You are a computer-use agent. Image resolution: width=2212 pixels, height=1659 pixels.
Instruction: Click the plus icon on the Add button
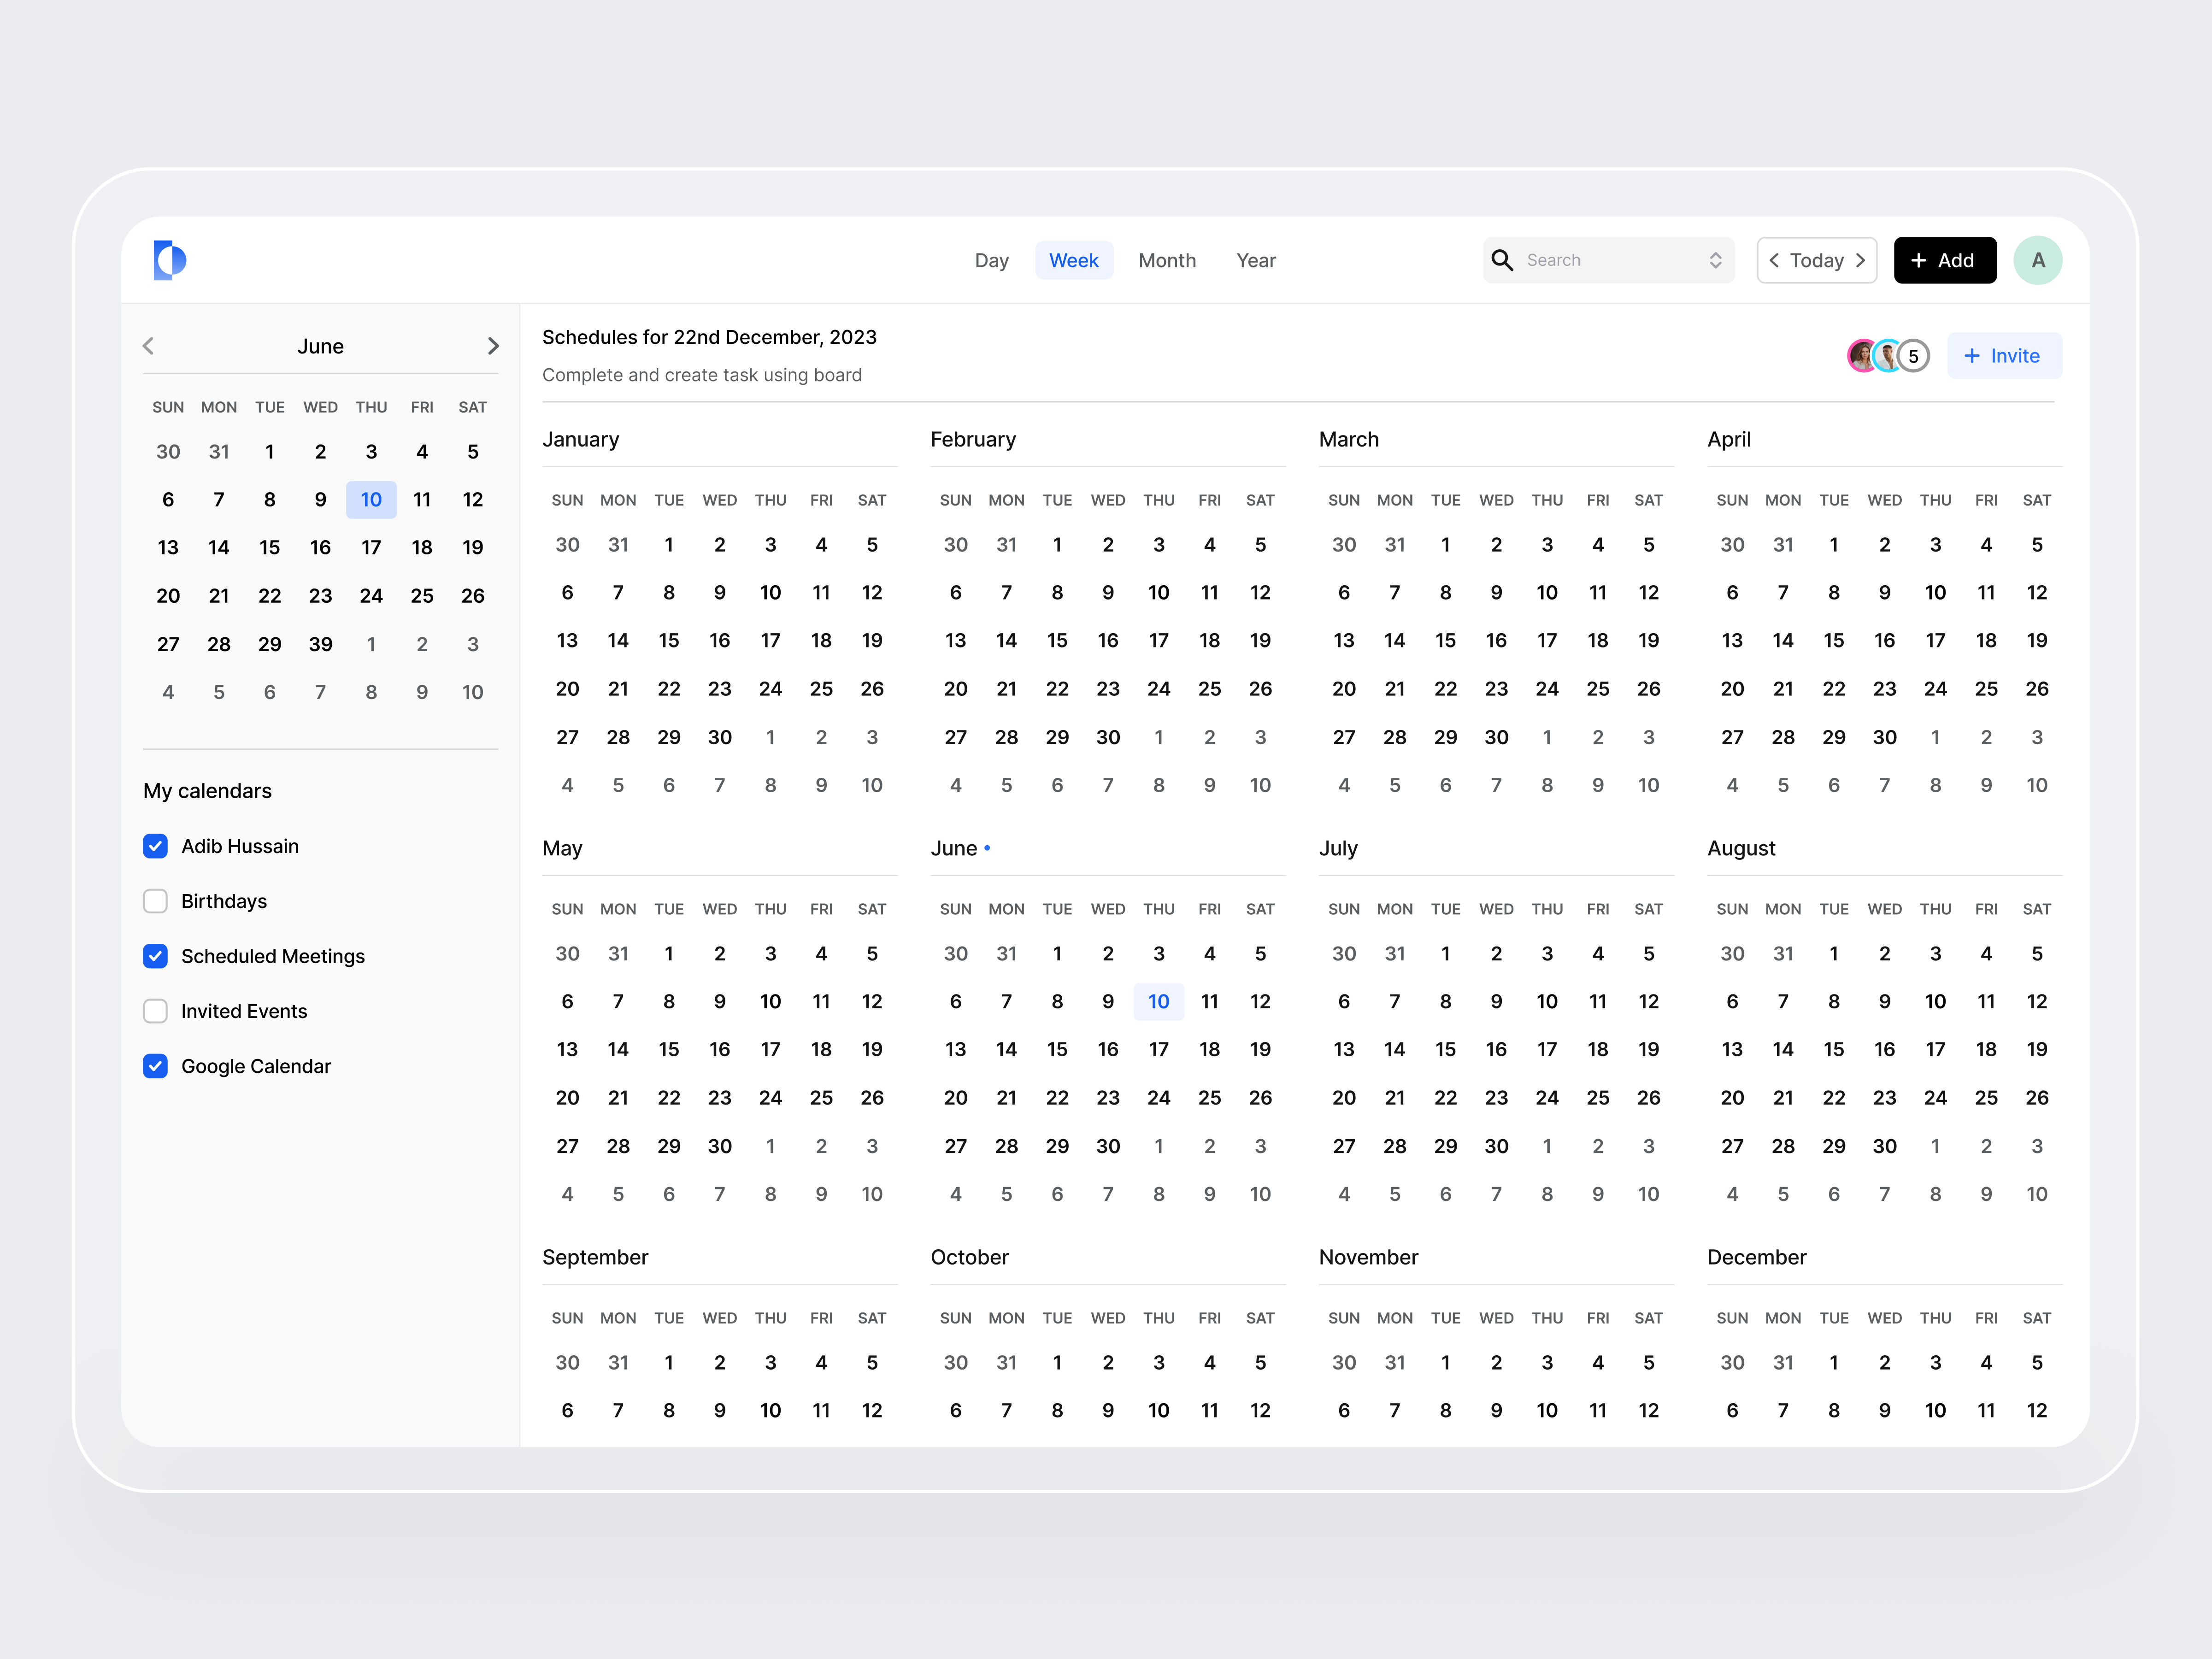tap(1918, 260)
